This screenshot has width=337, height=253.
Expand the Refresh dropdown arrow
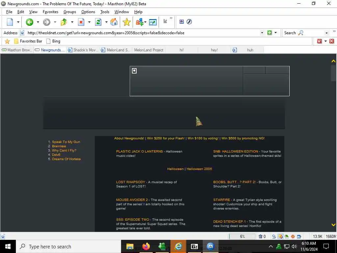106,22
